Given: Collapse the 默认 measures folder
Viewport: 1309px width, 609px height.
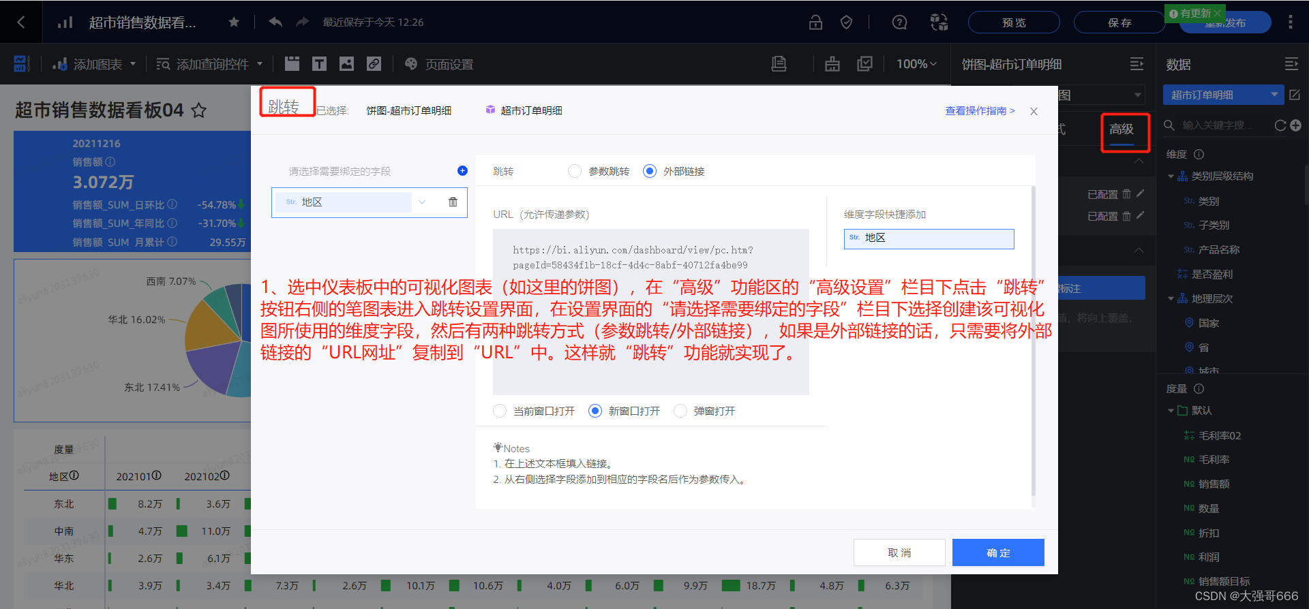Looking at the screenshot, I should pyautogui.click(x=1171, y=411).
